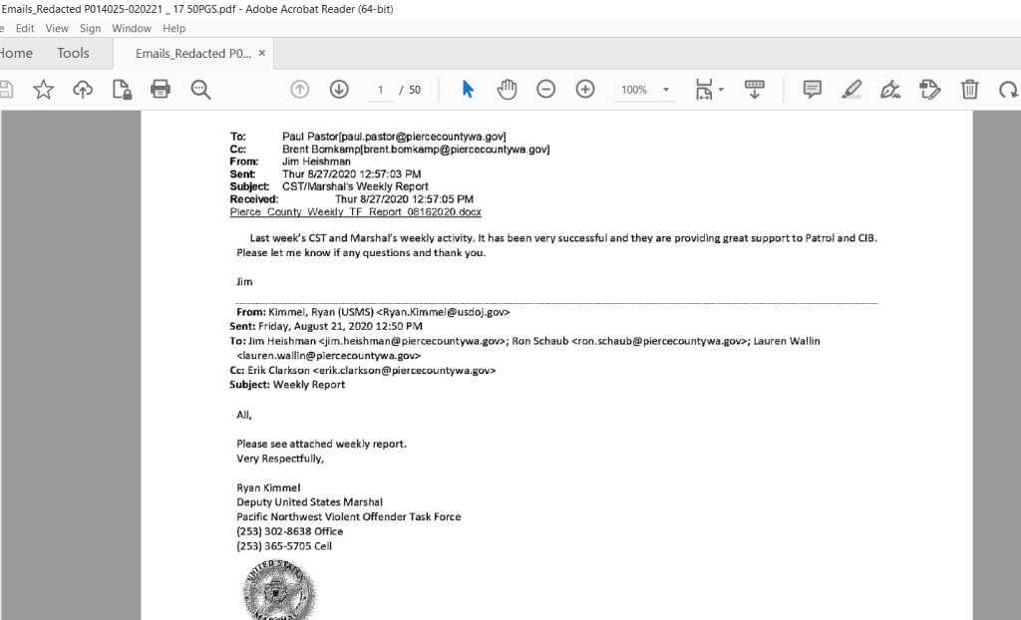
Task: Zoom out with the minus button
Action: pos(545,90)
